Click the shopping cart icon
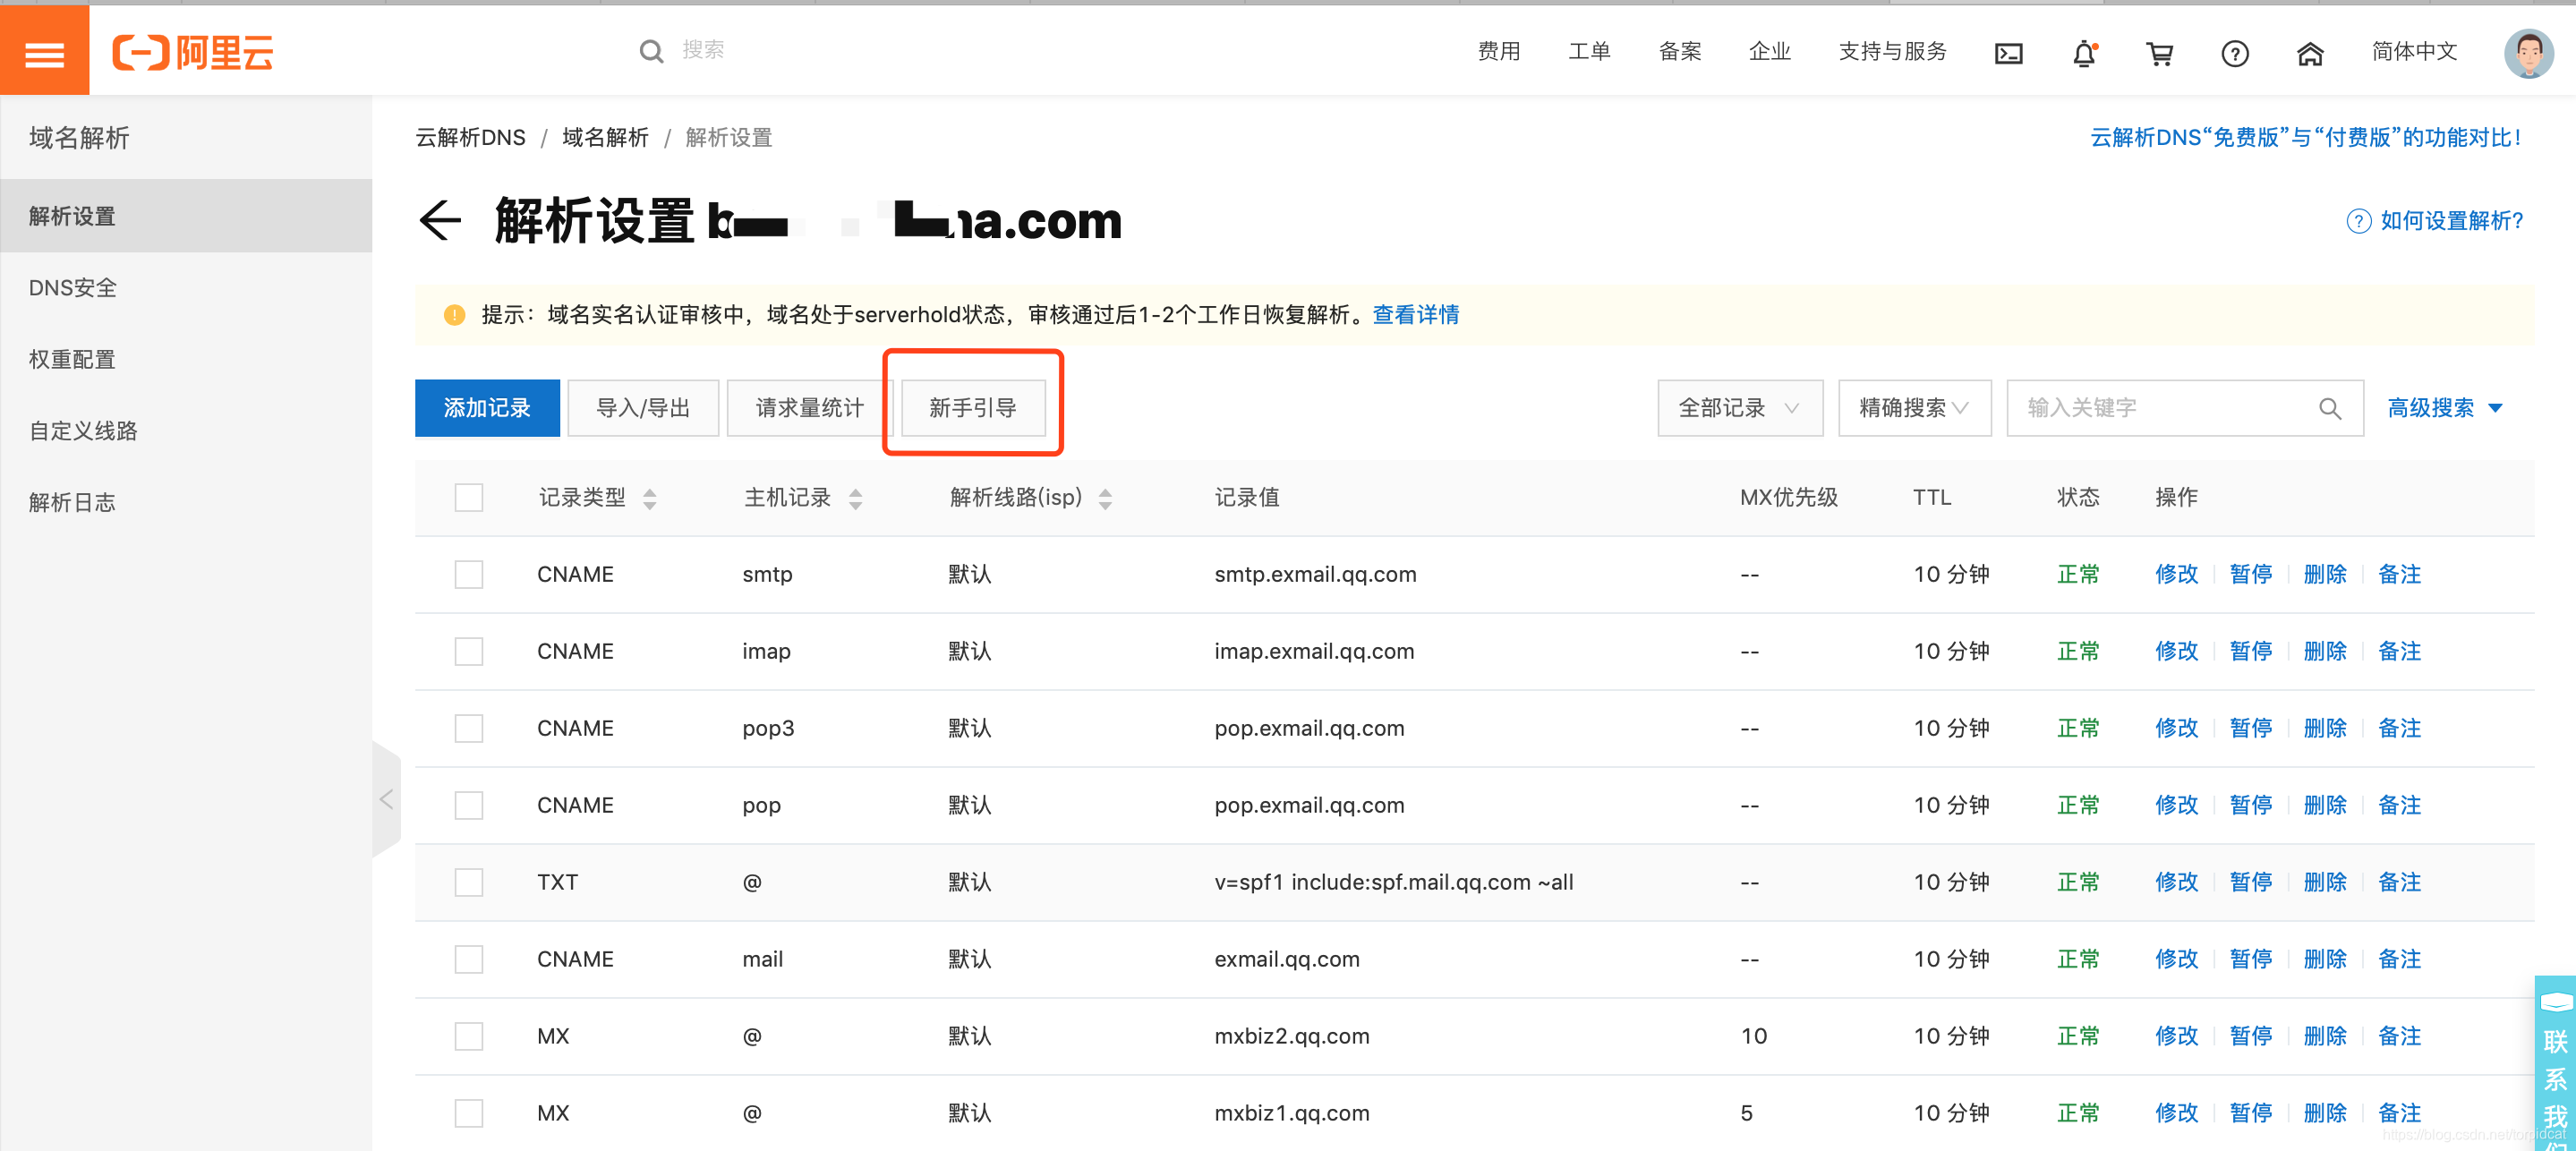 click(2159, 53)
